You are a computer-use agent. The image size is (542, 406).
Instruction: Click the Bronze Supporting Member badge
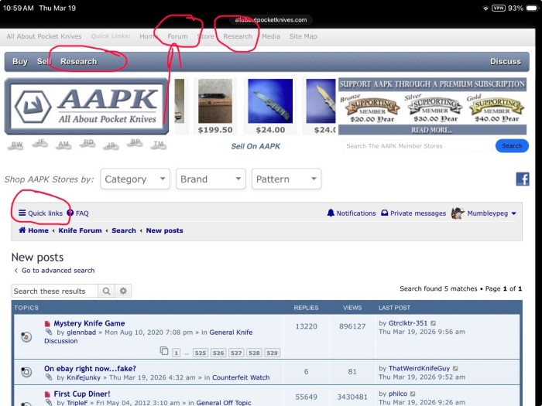tap(371, 109)
